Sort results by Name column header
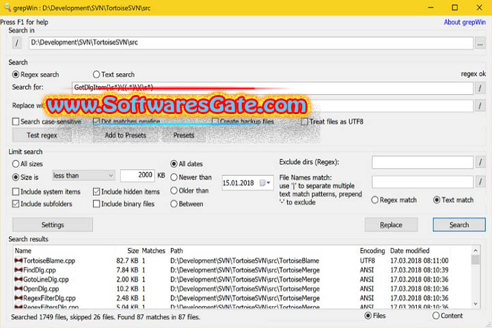The height and width of the screenshot is (328, 492). coord(23,251)
